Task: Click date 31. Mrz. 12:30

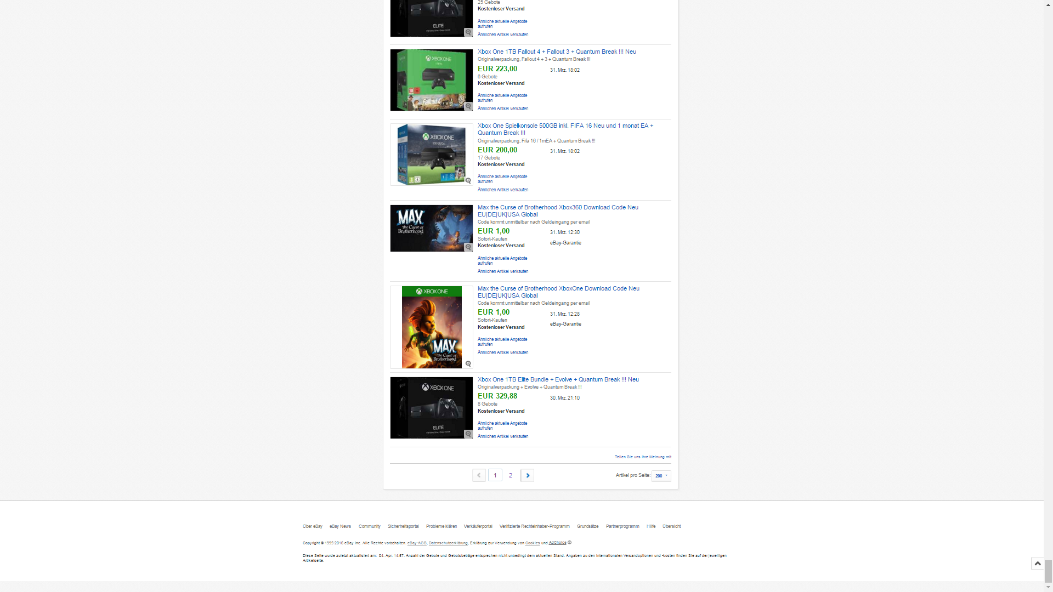Action: (x=565, y=232)
